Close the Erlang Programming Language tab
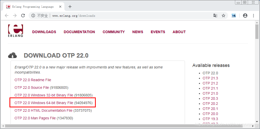The image size is (260, 129). pyautogui.click(x=60, y=7)
